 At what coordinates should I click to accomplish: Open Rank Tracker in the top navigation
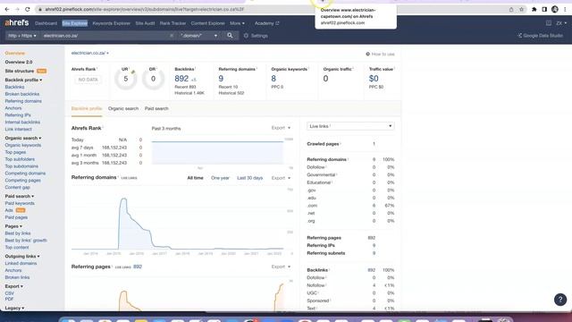[172, 23]
